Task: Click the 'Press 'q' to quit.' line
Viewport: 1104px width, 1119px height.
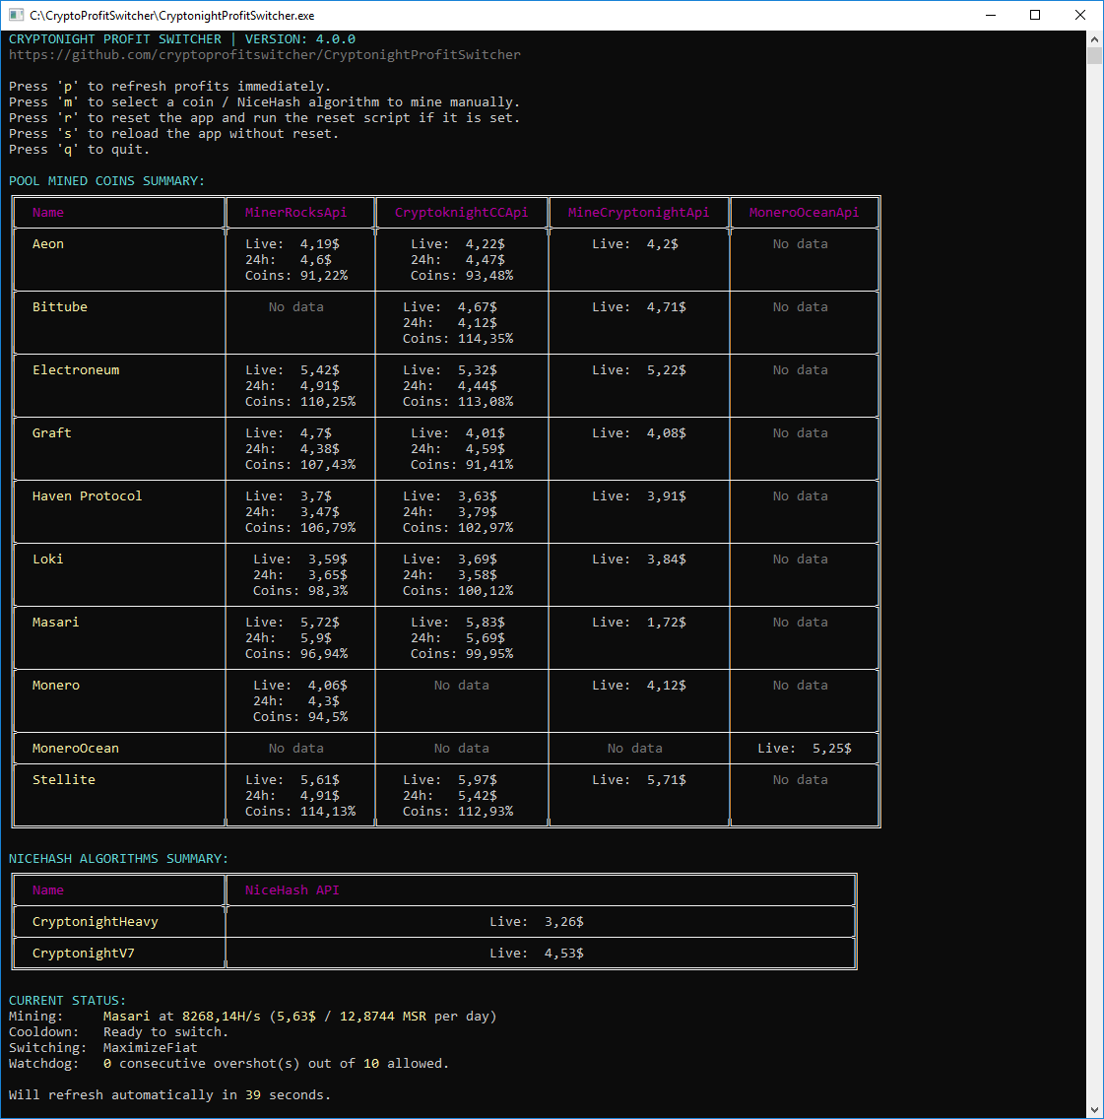Action: click(79, 149)
